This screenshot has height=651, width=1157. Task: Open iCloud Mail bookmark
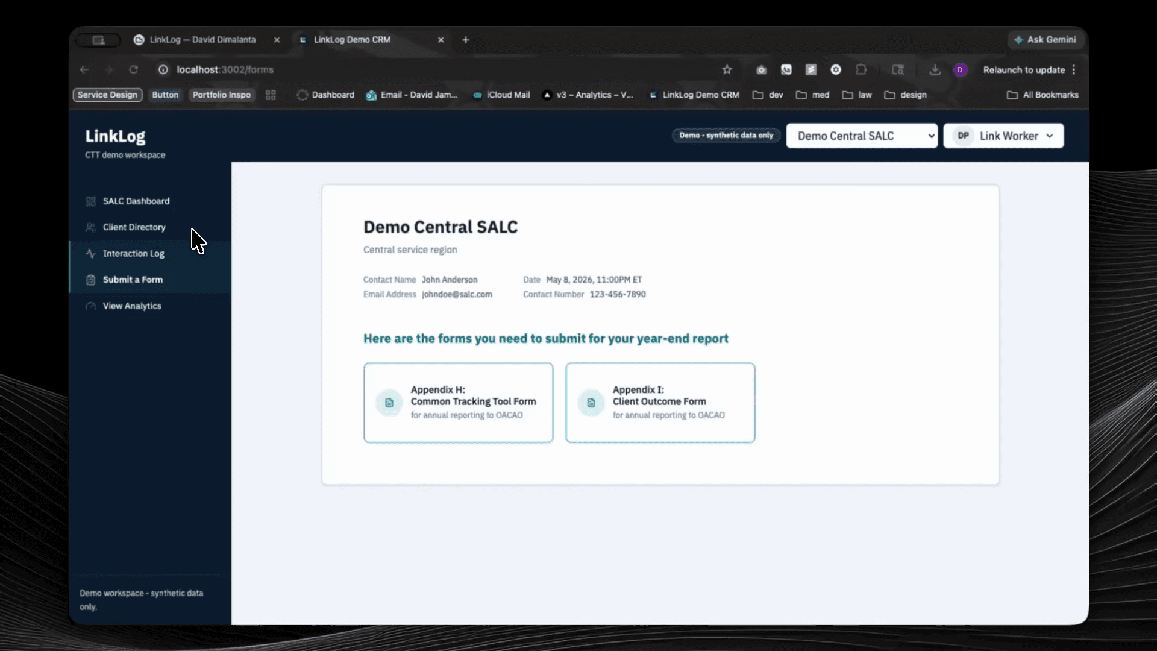click(x=501, y=95)
